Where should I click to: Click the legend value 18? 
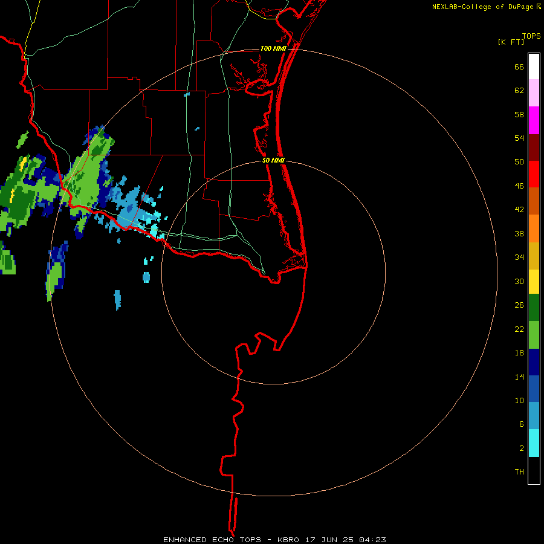click(x=519, y=353)
